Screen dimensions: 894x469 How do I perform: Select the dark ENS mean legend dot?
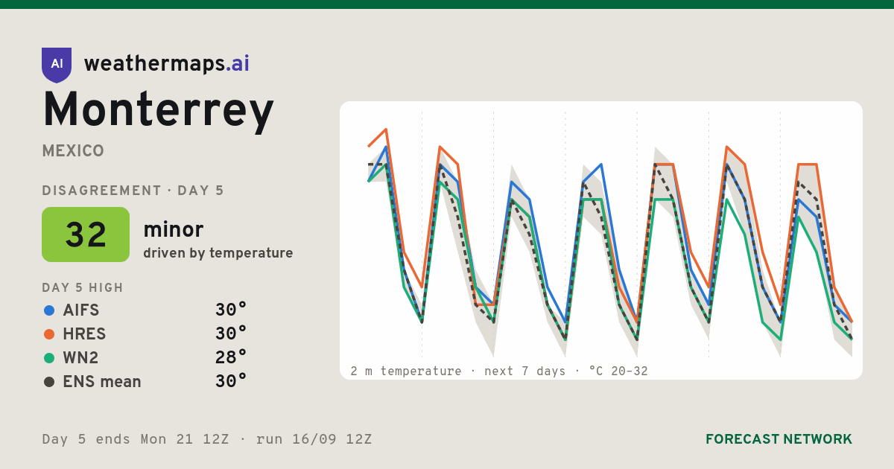click(49, 381)
